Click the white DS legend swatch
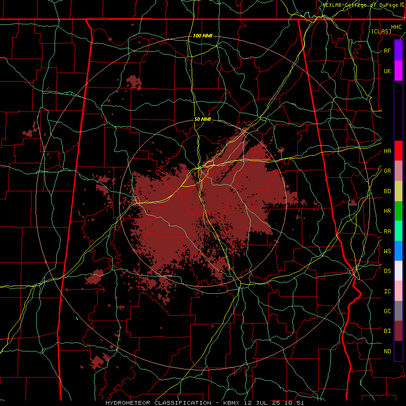Screen dimensions: 406x406 [x=398, y=271]
